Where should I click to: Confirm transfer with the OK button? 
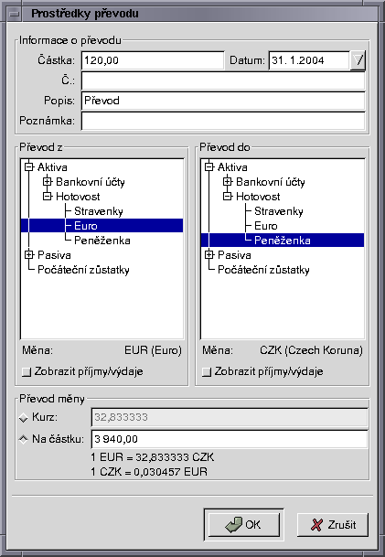coord(243,525)
